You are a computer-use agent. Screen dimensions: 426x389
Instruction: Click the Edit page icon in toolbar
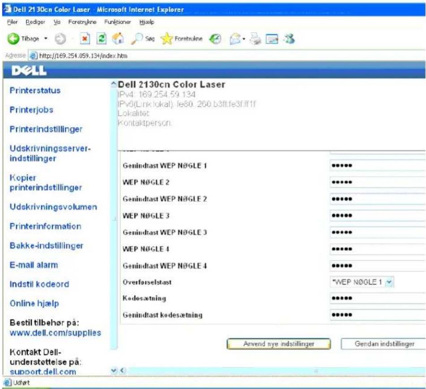pyautogui.click(x=272, y=39)
